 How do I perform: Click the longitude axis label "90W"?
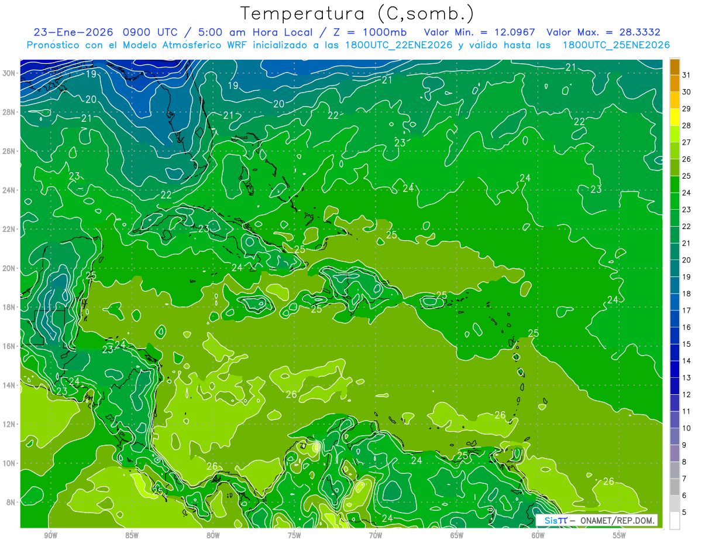pyautogui.click(x=50, y=535)
